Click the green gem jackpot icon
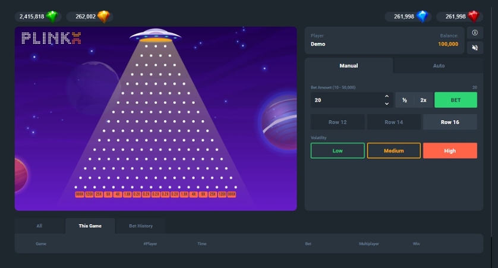498x268 pixels. pos(53,17)
